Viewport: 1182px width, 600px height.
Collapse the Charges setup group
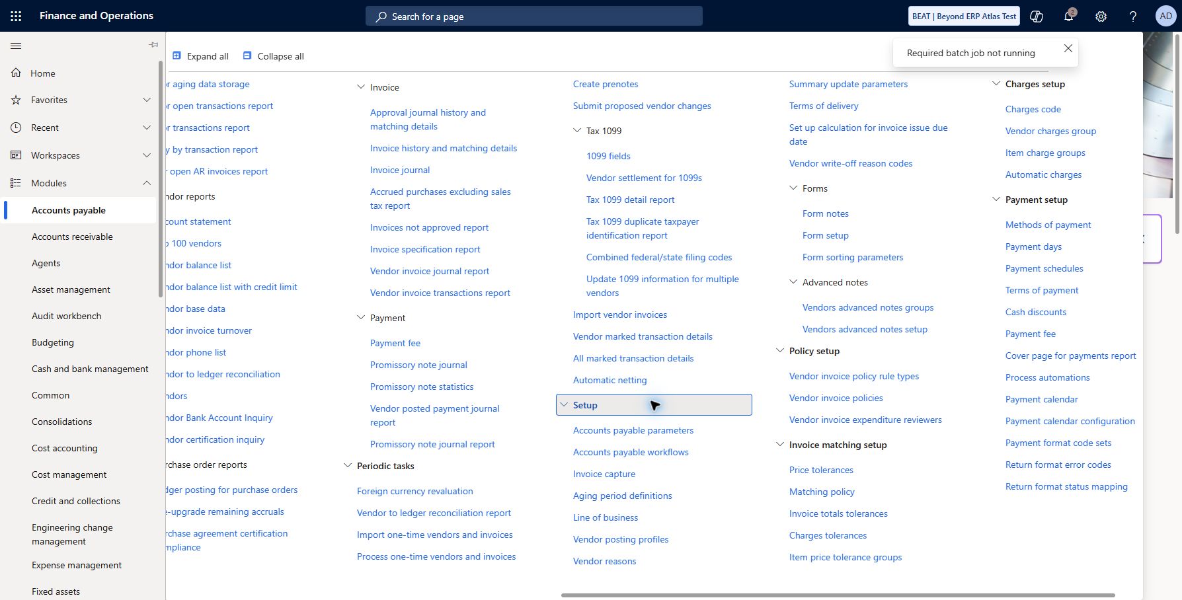point(996,84)
